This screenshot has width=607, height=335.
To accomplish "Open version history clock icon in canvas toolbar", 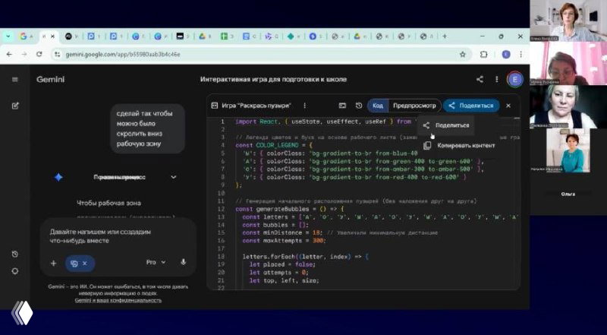I will [359, 106].
